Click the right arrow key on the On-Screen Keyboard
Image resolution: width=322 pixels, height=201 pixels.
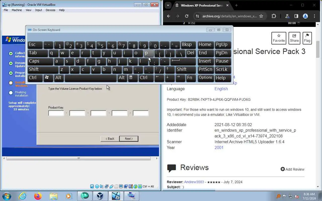180,78
